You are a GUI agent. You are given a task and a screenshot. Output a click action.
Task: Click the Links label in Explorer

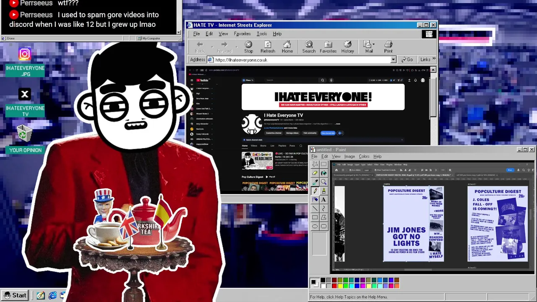tap(425, 60)
